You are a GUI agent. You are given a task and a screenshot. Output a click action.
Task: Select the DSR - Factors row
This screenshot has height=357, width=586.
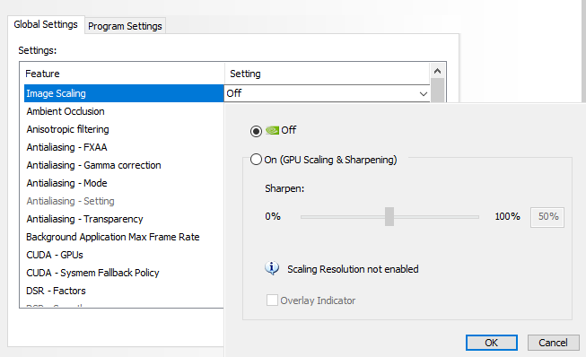click(124, 291)
